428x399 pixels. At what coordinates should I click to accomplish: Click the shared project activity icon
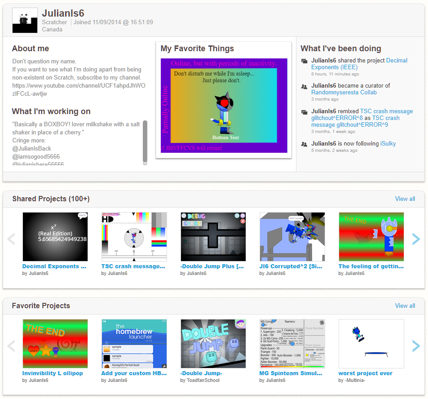tap(304, 61)
